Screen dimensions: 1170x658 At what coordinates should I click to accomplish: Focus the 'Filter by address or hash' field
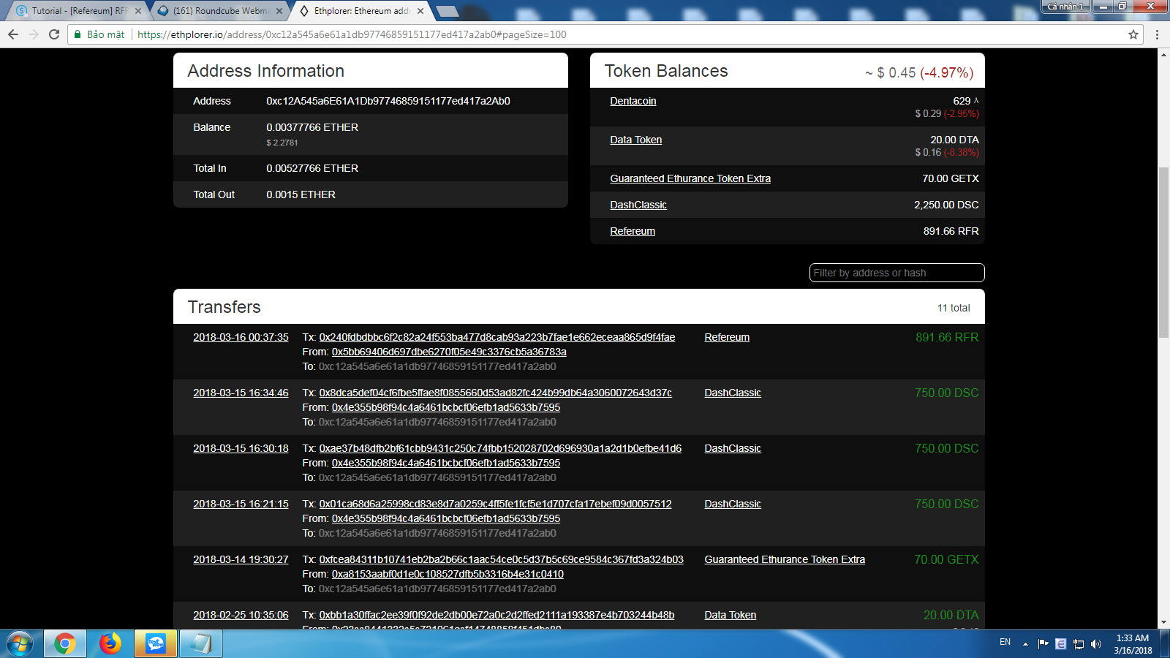(x=897, y=273)
